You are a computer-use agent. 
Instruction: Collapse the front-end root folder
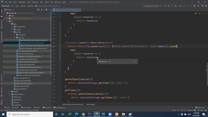(x=5, y=13)
